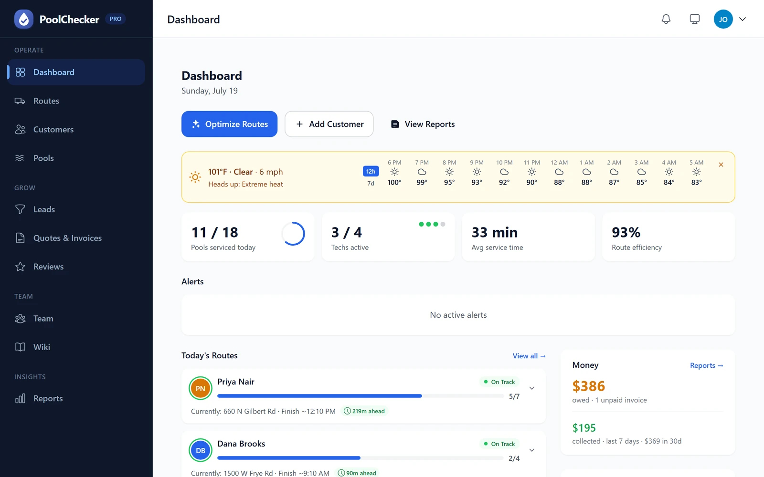This screenshot has height=477, width=764.
Task: Click the View Reports document icon
Action: (x=395, y=124)
